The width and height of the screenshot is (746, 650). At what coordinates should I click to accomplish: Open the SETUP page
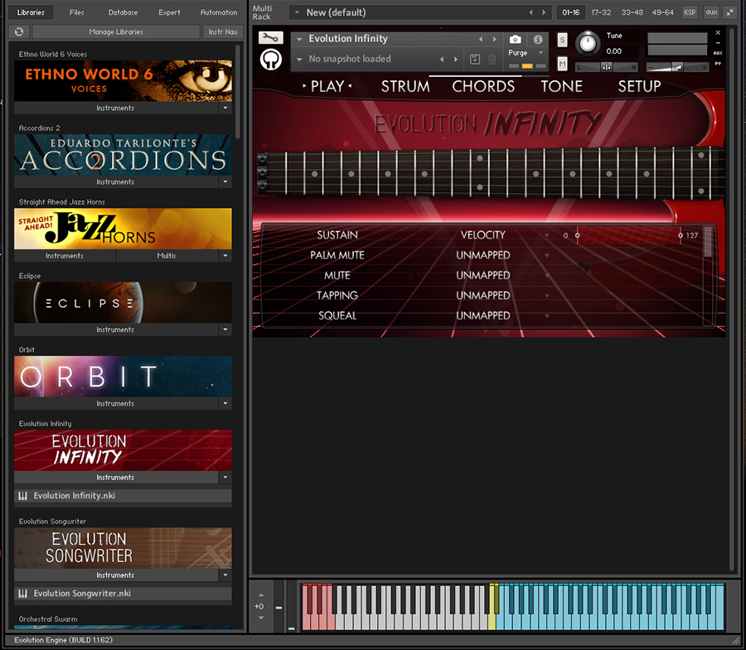click(639, 86)
